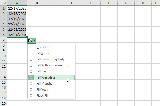Select column G header
Viewport: 160px width, 106px height.
click(x=126, y=3)
